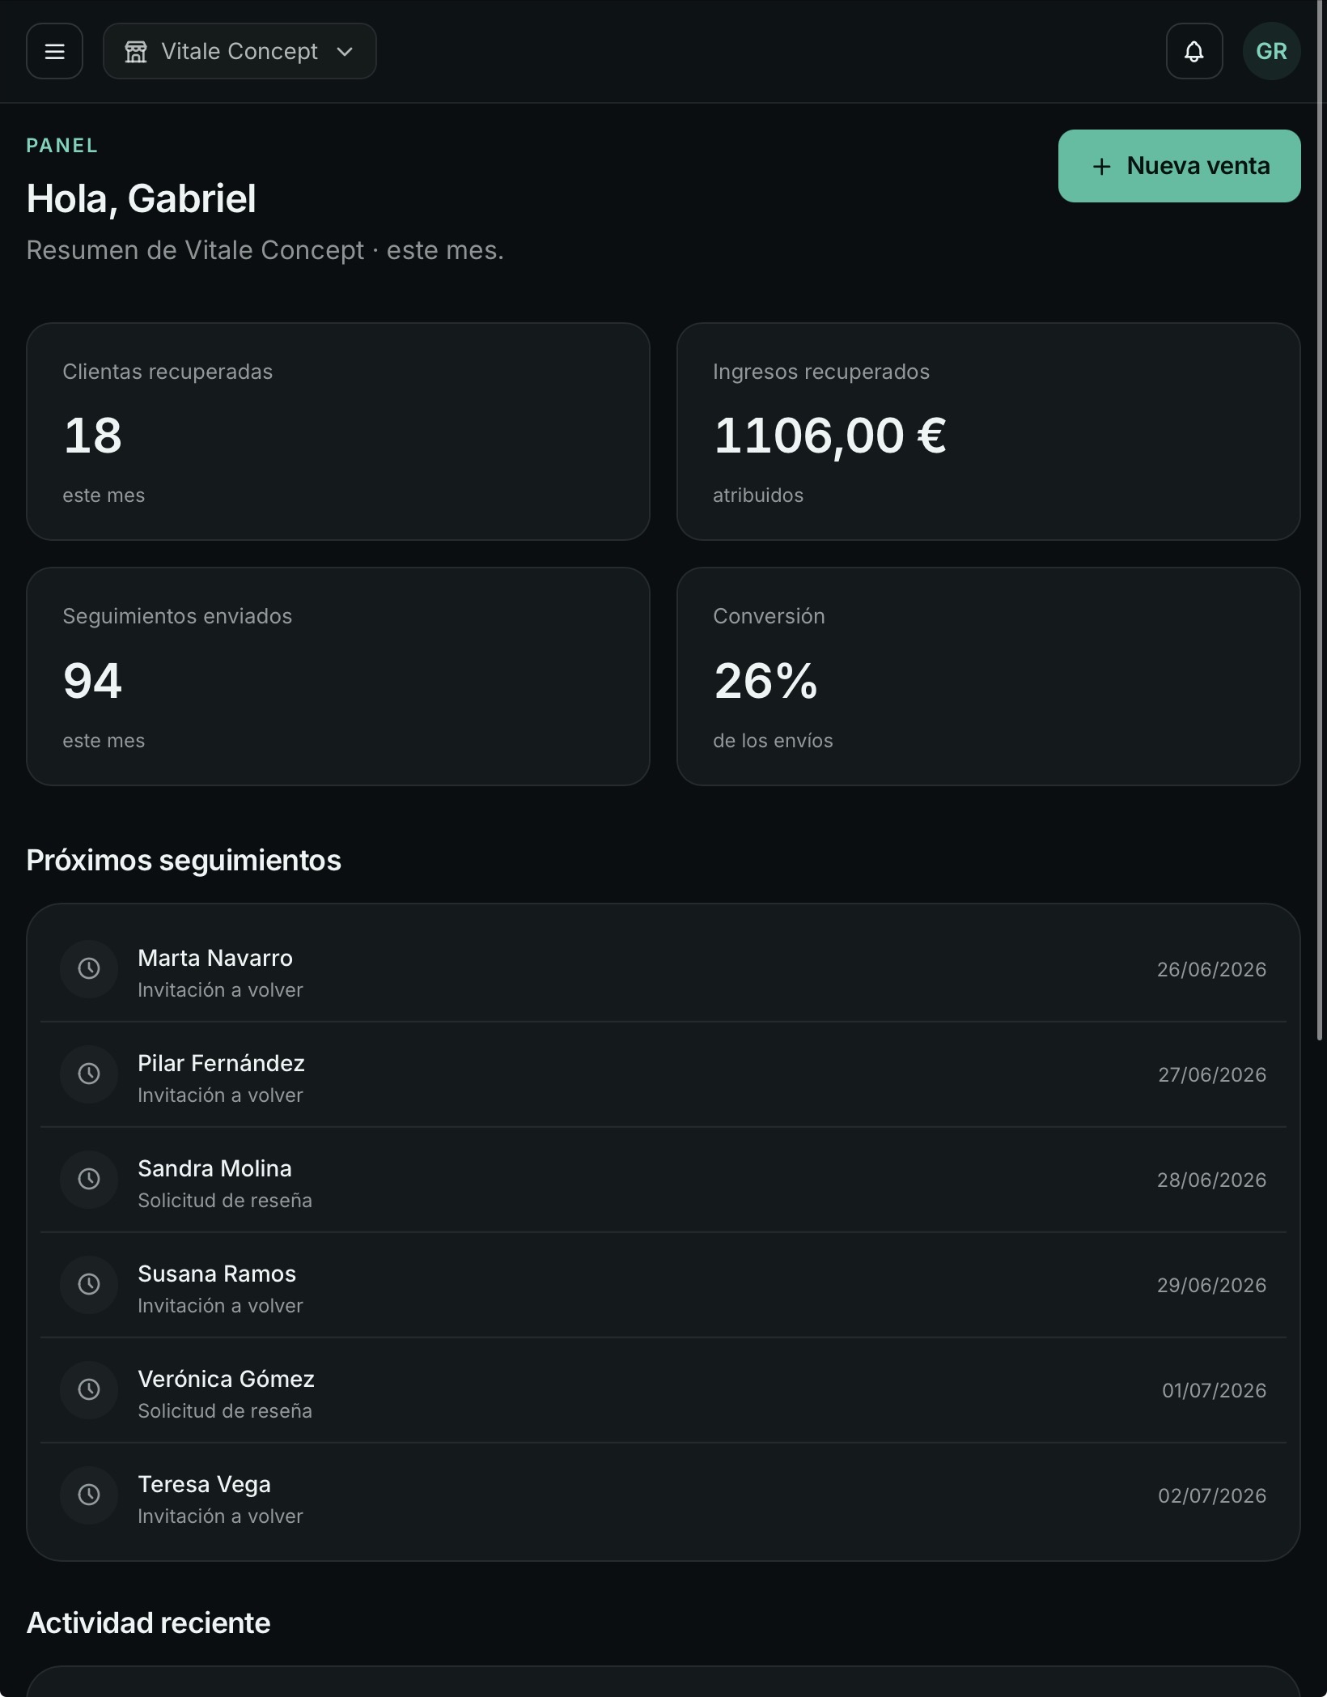Click the 1106,00 € revenue value
This screenshot has width=1327, height=1697.
pyautogui.click(x=829, y=436)
